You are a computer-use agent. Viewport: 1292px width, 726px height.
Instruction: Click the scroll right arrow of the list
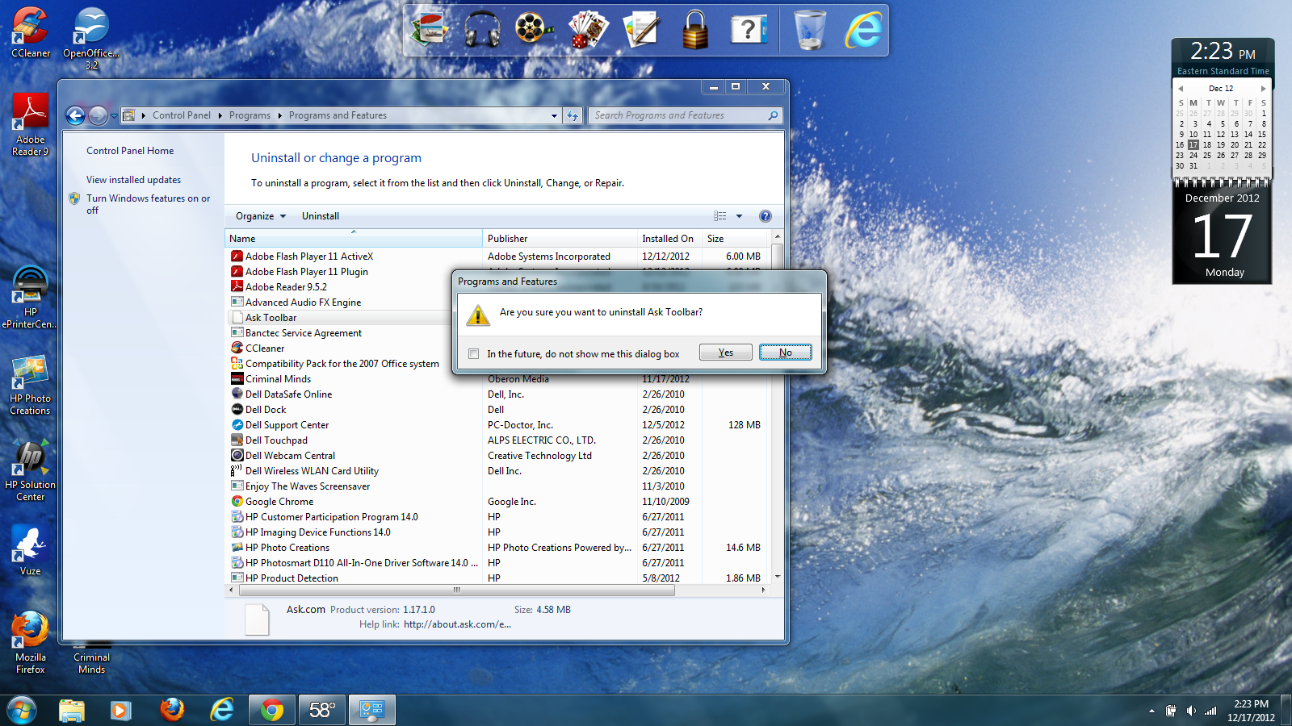pos(763,590)
